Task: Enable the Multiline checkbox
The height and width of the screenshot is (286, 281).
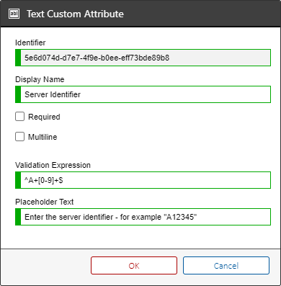Action: click(x=19, y=137)
